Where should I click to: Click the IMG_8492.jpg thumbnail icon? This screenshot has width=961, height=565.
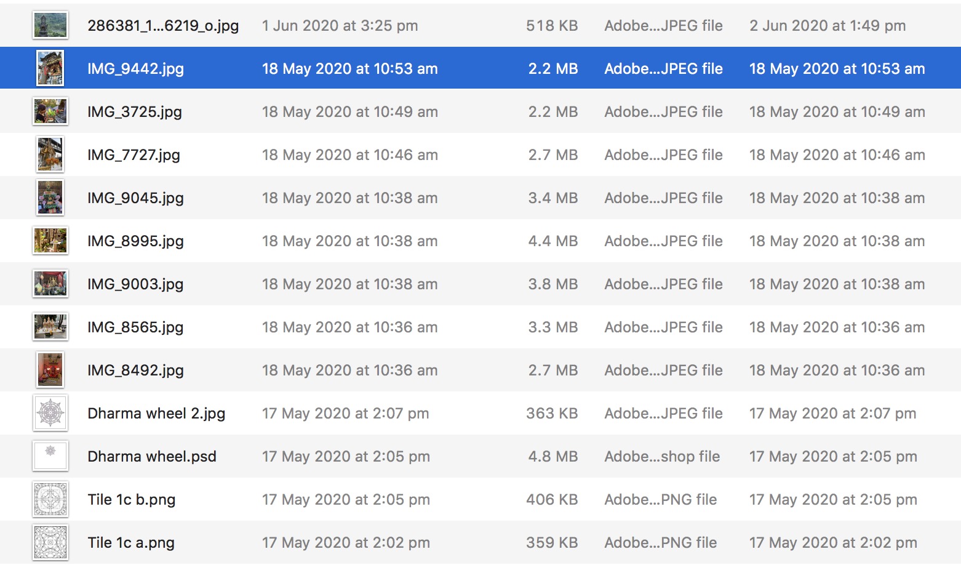(50, 370)
